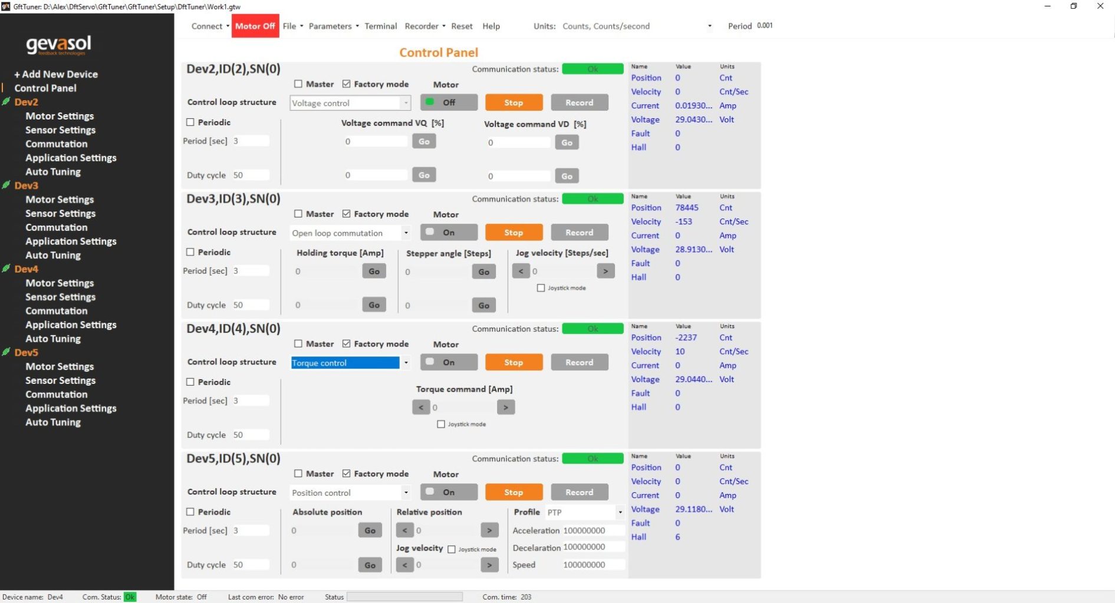Open the Terminal menu item
The width and height of the screenshot is (1115, 603).
380,26
